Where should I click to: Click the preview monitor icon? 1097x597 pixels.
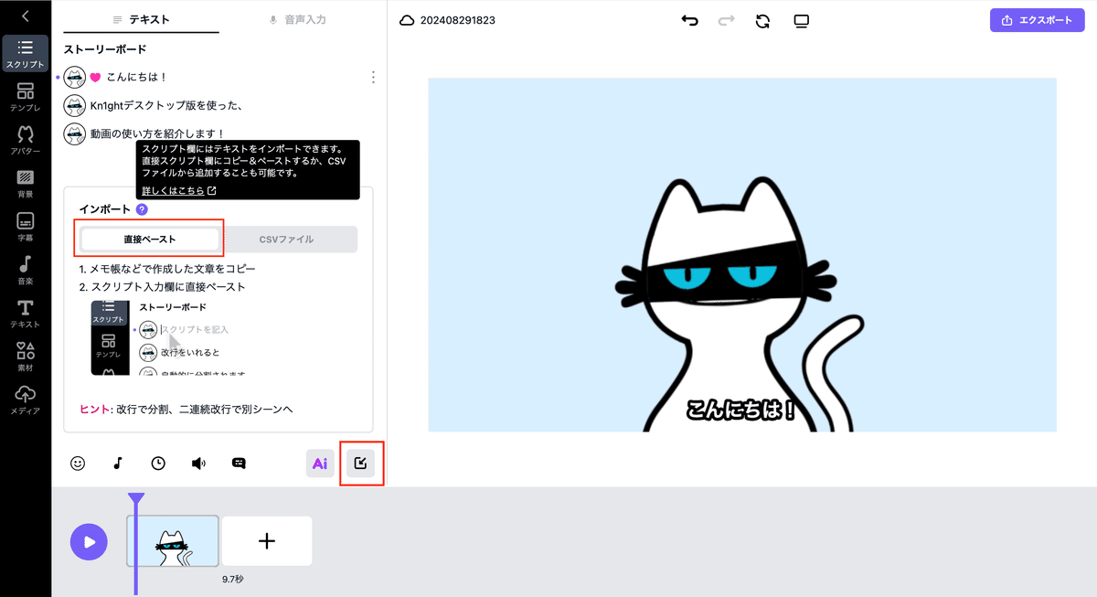(802, 20)
